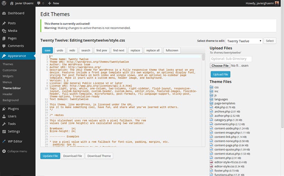Open the page-templates folder icon

[211, 103]
